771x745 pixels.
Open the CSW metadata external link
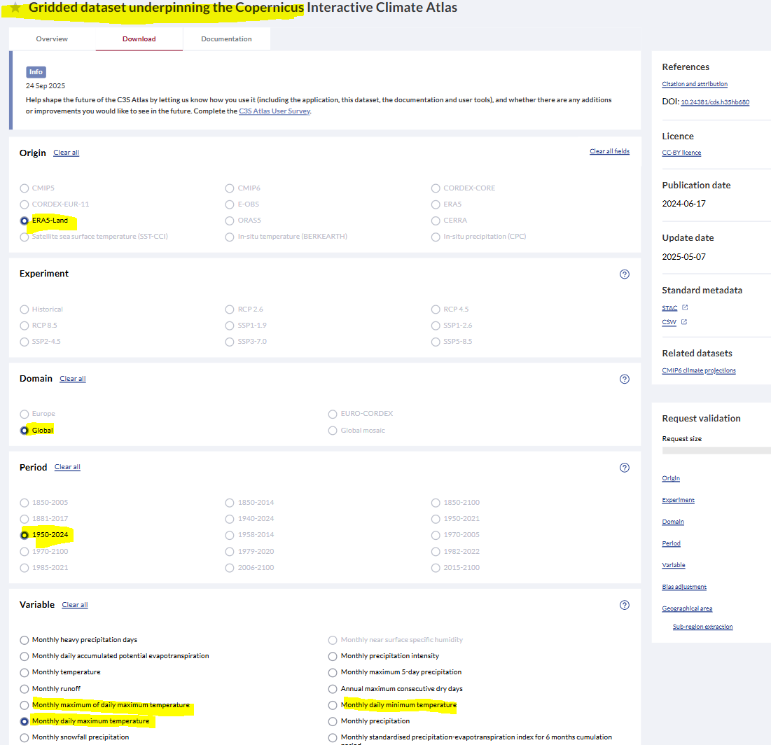pos(669,322)
